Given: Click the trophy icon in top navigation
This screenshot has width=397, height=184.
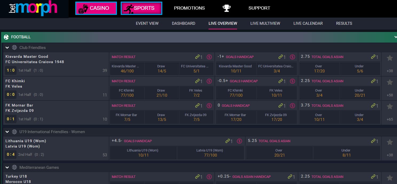Looking at the screenshot, I should point(226,8).
